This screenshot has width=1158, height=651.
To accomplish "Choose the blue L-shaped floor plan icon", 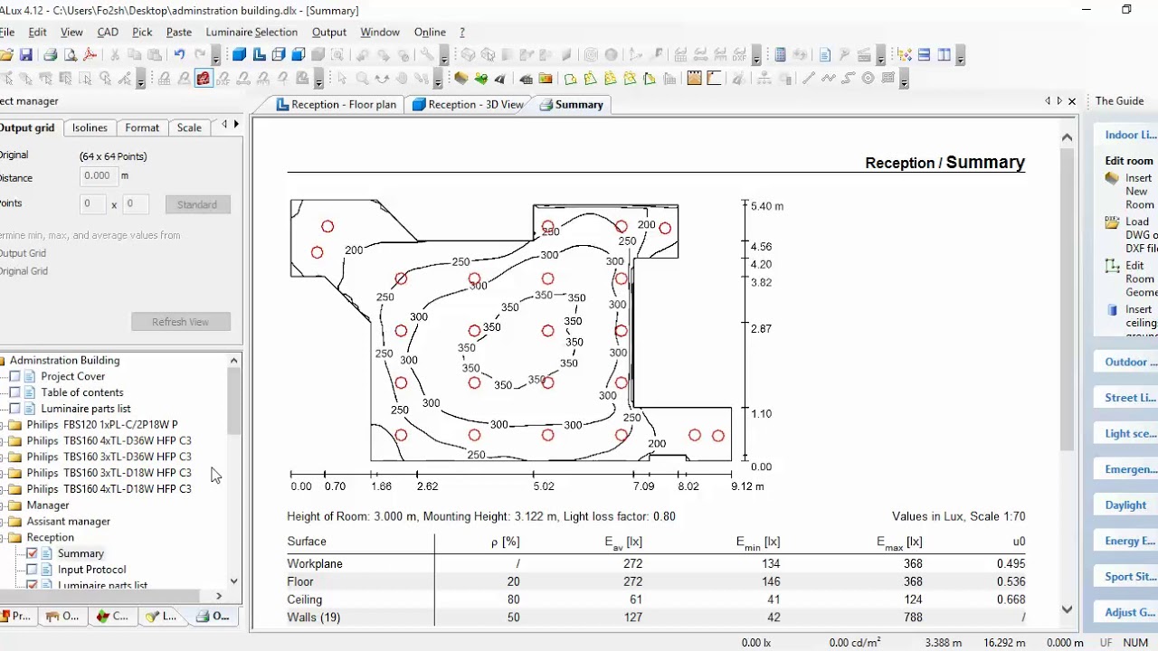I will pyautogui.click(x=259, y=55).
